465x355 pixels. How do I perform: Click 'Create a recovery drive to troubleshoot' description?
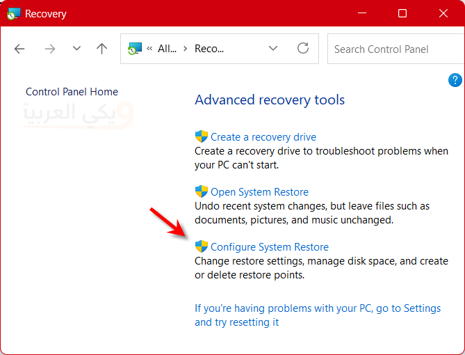point(321,158)
